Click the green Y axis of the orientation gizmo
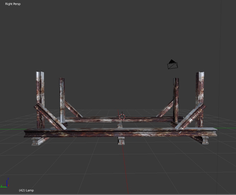236x195 pixels. coord(4,186)
